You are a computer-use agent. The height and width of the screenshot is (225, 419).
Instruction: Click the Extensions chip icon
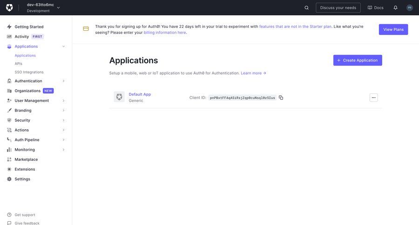click(9, 169)
